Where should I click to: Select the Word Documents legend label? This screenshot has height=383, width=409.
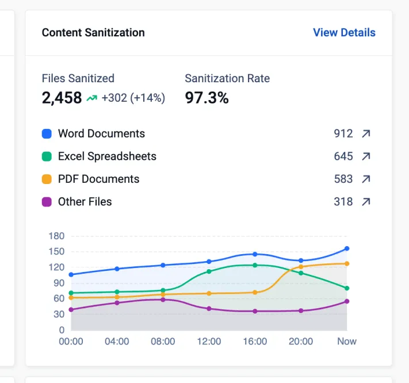tap(101, 133)
